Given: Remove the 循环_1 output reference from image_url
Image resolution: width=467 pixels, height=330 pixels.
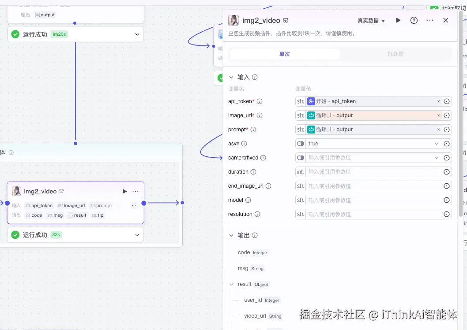Looking at the screenshot, I should [x=438, y=115].
